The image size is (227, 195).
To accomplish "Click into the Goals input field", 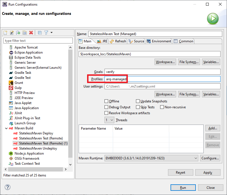I will pos(162,72).
